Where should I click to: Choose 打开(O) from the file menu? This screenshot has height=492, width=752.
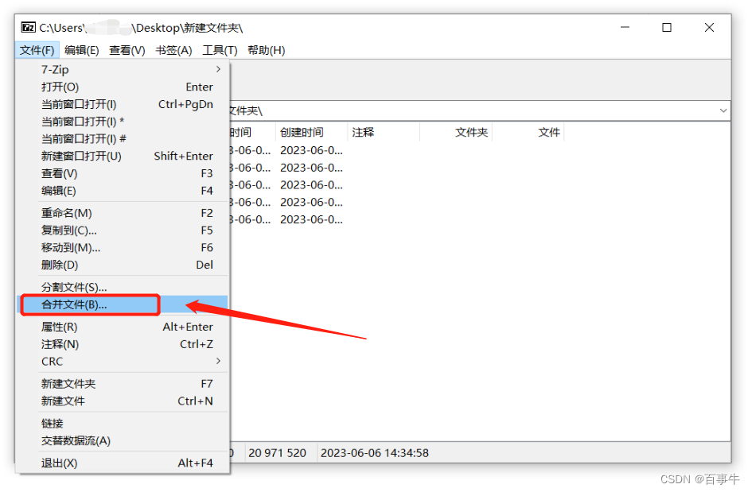tap(123, 87)
